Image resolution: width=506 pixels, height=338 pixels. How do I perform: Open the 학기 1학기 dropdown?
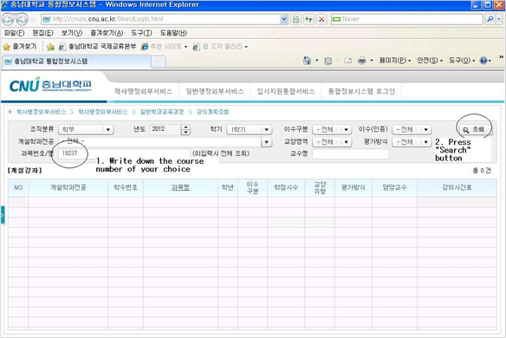pyautogui.click(x=250, y=129)
